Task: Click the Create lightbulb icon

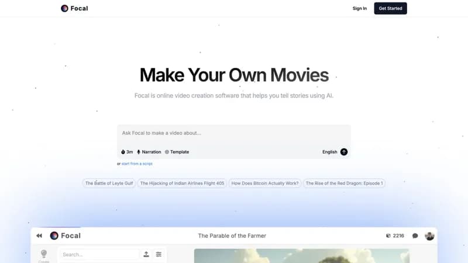Action: 43,255
